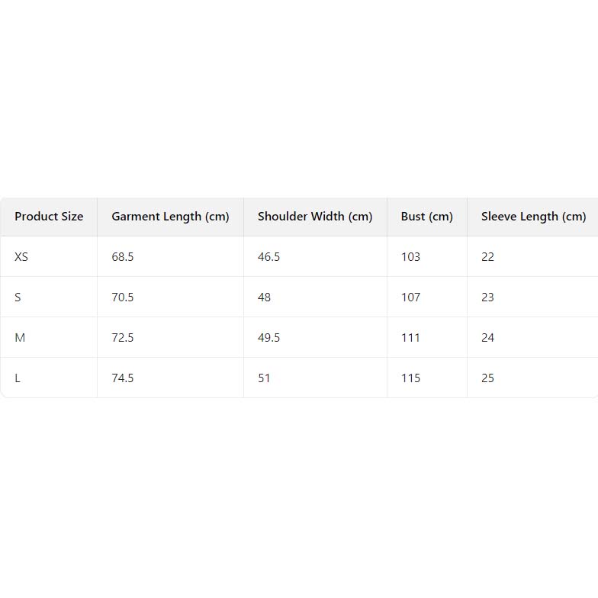Image resolution: width=598 pixels, height=598 pixels.
Task: Click garment length value 68.5
Action: (123, 257)
